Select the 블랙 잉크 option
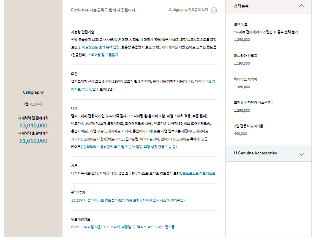 click(241, 24)
